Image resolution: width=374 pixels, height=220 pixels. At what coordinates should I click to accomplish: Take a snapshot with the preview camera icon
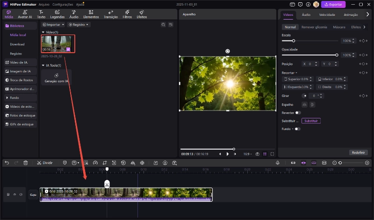258,154
